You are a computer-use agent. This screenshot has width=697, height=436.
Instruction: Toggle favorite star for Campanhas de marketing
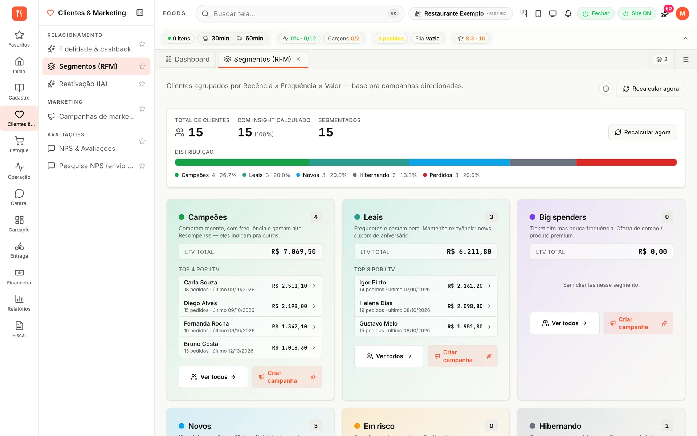click(142, 109)
